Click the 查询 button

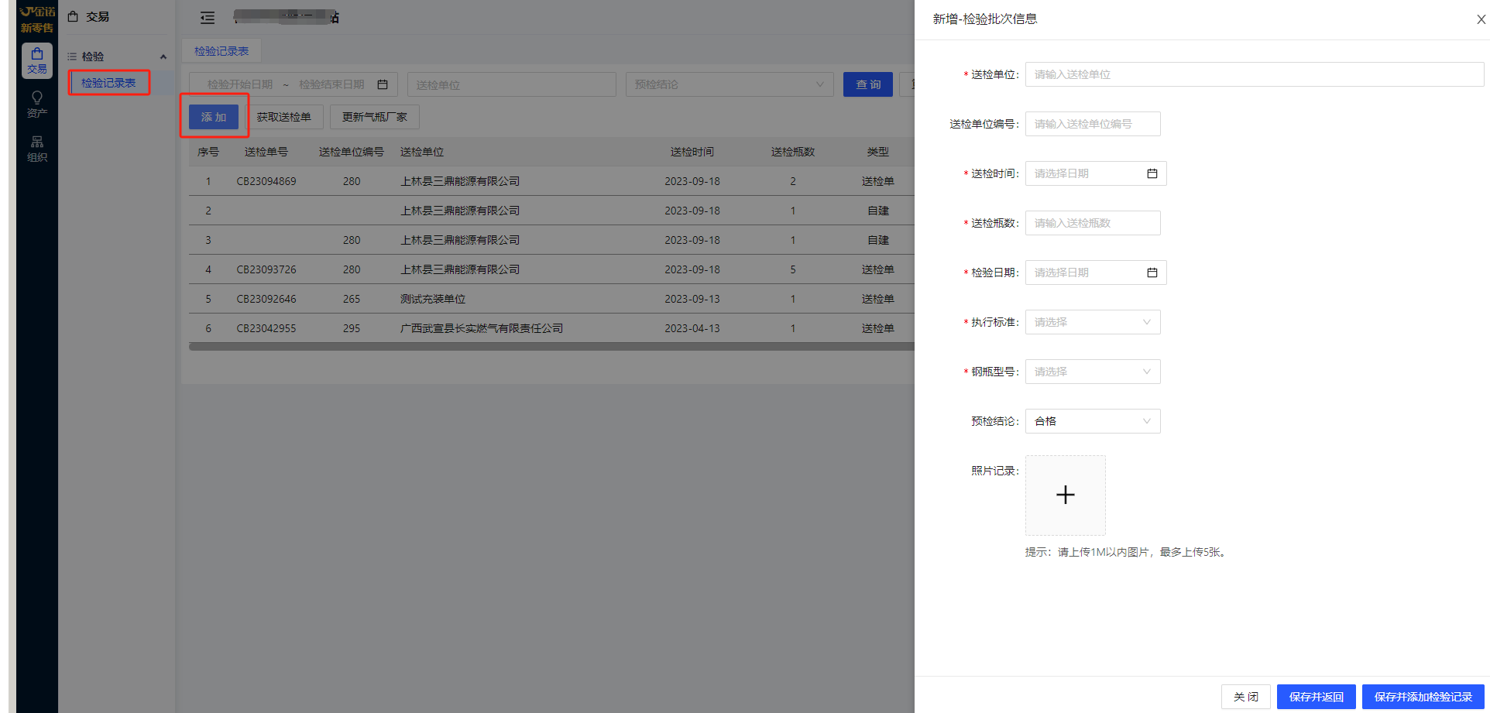(x=868, y=84)
